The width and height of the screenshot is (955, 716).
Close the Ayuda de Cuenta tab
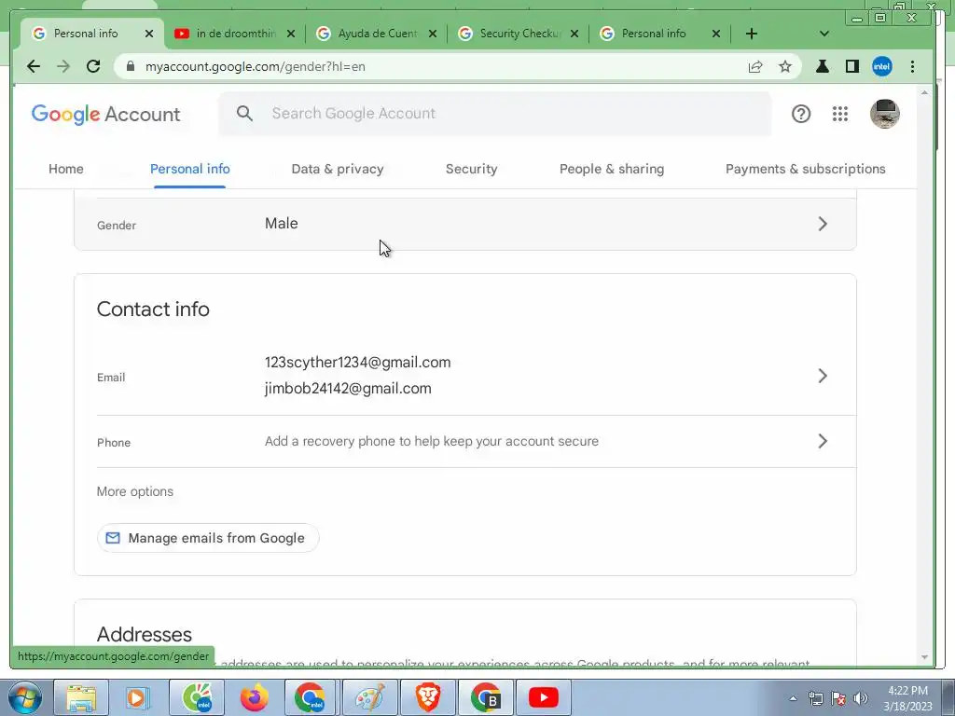pos(433,34)
